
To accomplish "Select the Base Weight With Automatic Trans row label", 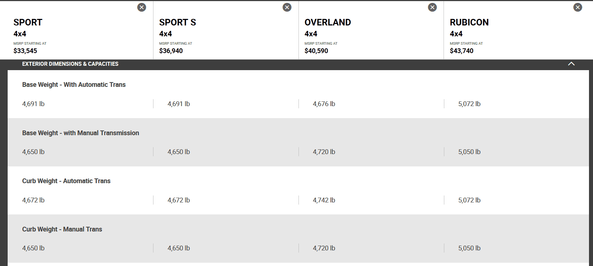I will (x=74, y=85).
